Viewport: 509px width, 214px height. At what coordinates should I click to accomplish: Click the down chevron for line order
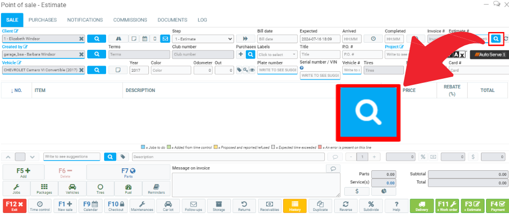pyautogui.click(x=33, y=157)
